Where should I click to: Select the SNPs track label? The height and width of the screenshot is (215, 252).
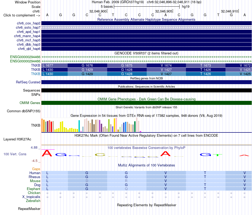[x=36, y=94]
